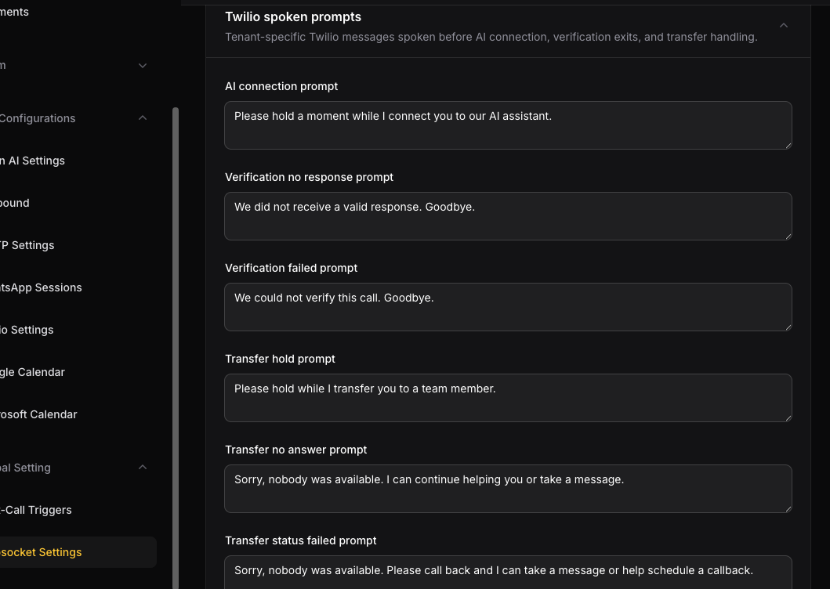Focus the AI connection prompt text box

pos(508,125)
